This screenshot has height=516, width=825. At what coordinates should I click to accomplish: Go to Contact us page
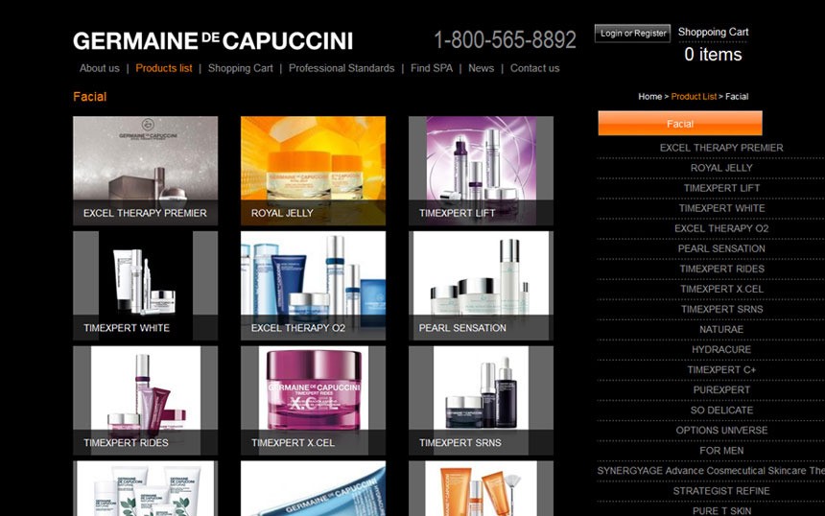pos(534,68)
